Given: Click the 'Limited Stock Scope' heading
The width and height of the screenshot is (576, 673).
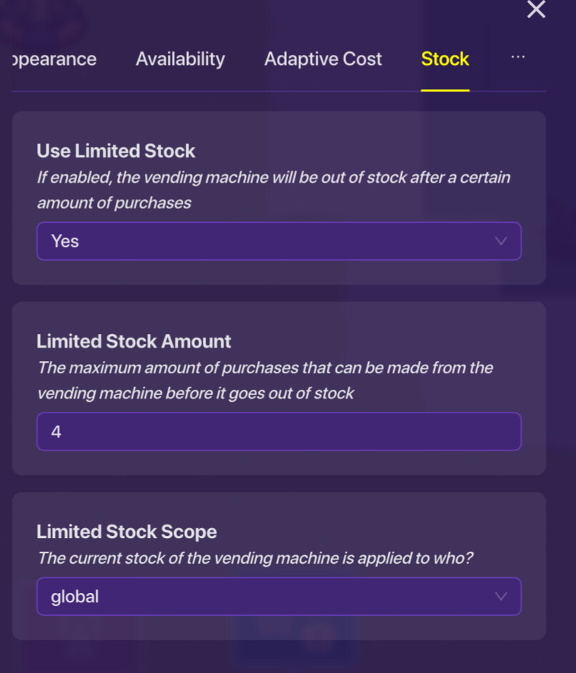Looking at the screenshot, I should [126, 532].
